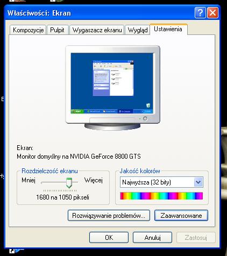Close the Właściwości: Ekran dialog
The image size is (227, 256).
click(x=213, y=13)
